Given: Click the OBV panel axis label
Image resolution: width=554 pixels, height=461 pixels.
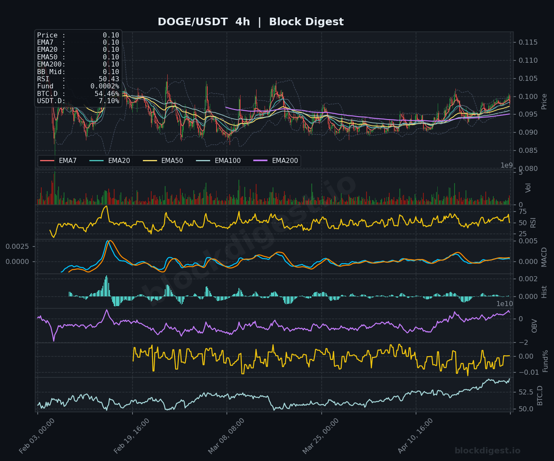Looking at the screenshot, I should (534, 326).
